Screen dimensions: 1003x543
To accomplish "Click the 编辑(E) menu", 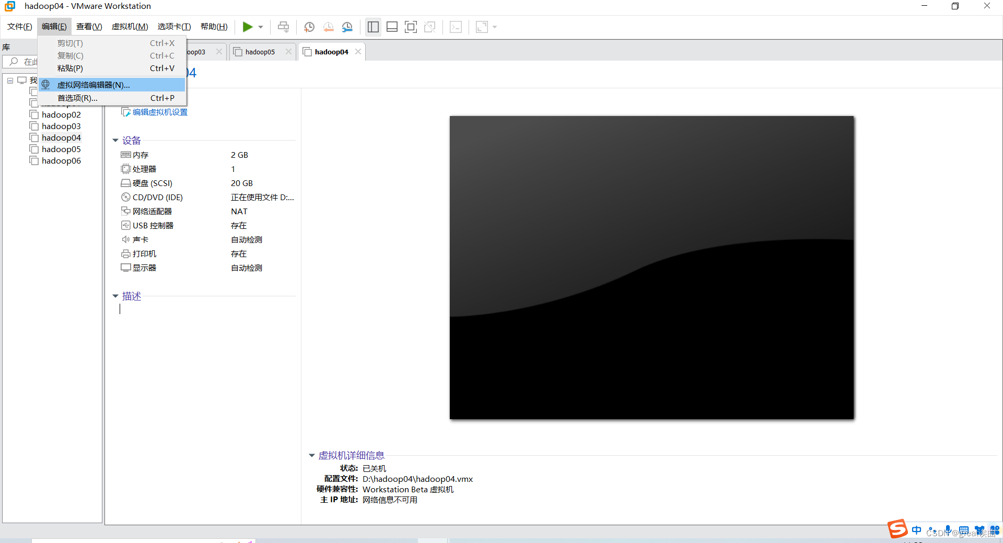I will [54, 27].
